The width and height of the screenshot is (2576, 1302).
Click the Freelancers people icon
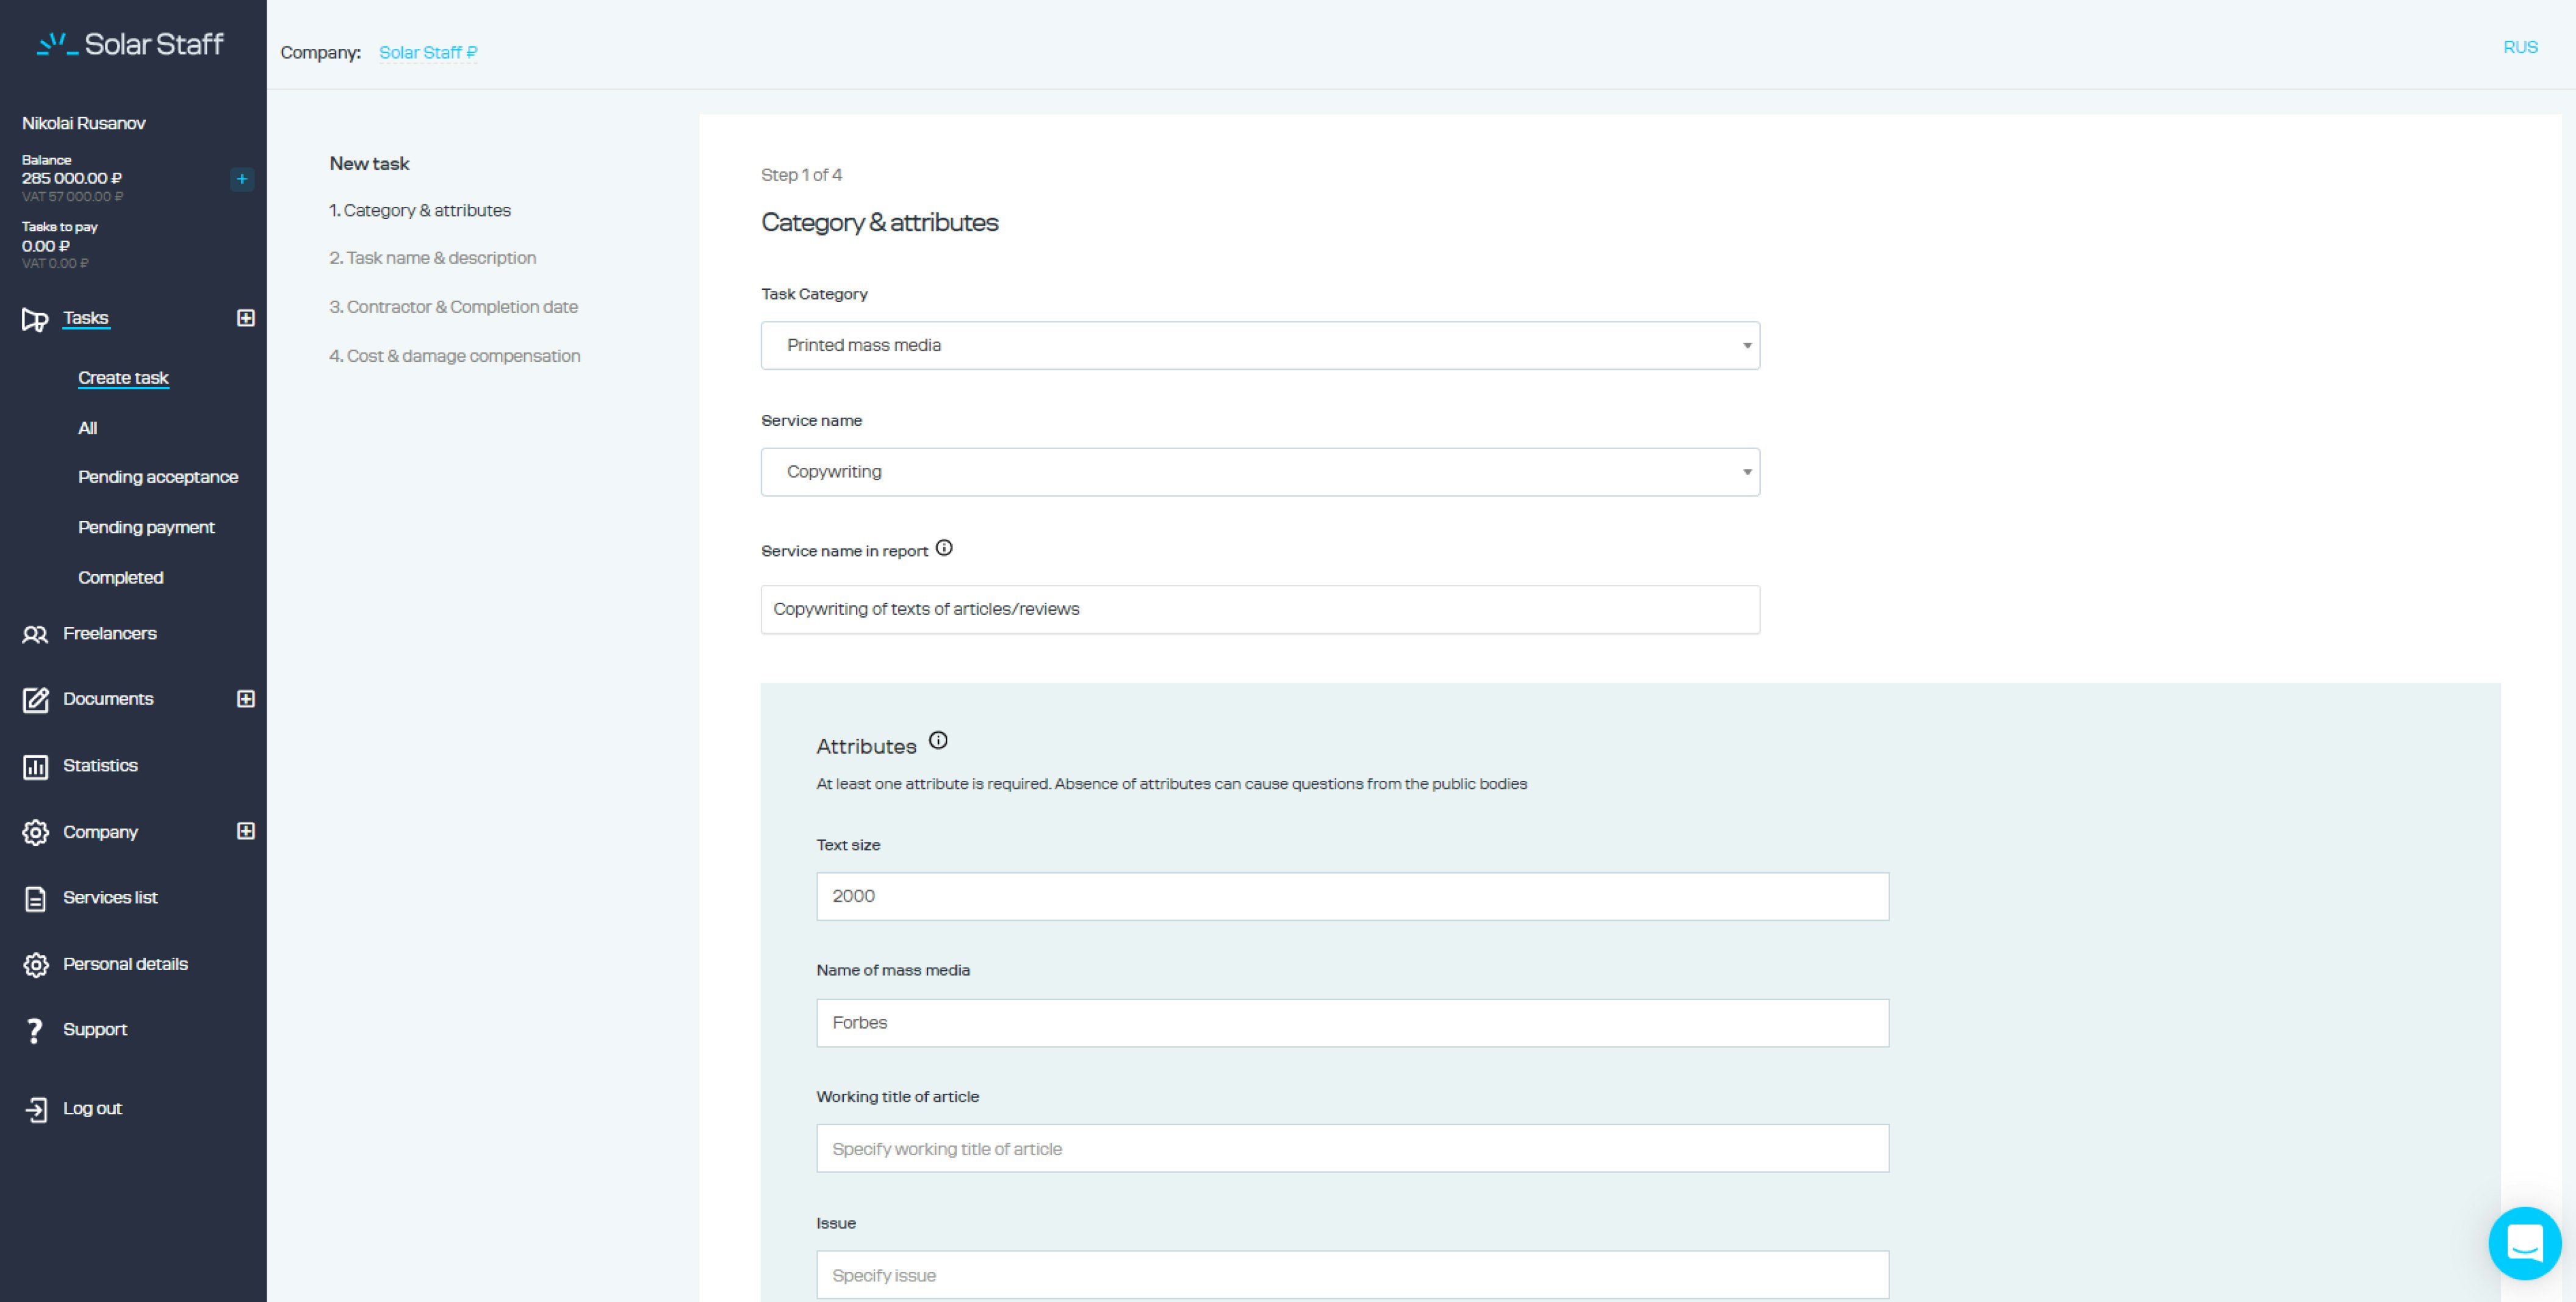point(35,634)
